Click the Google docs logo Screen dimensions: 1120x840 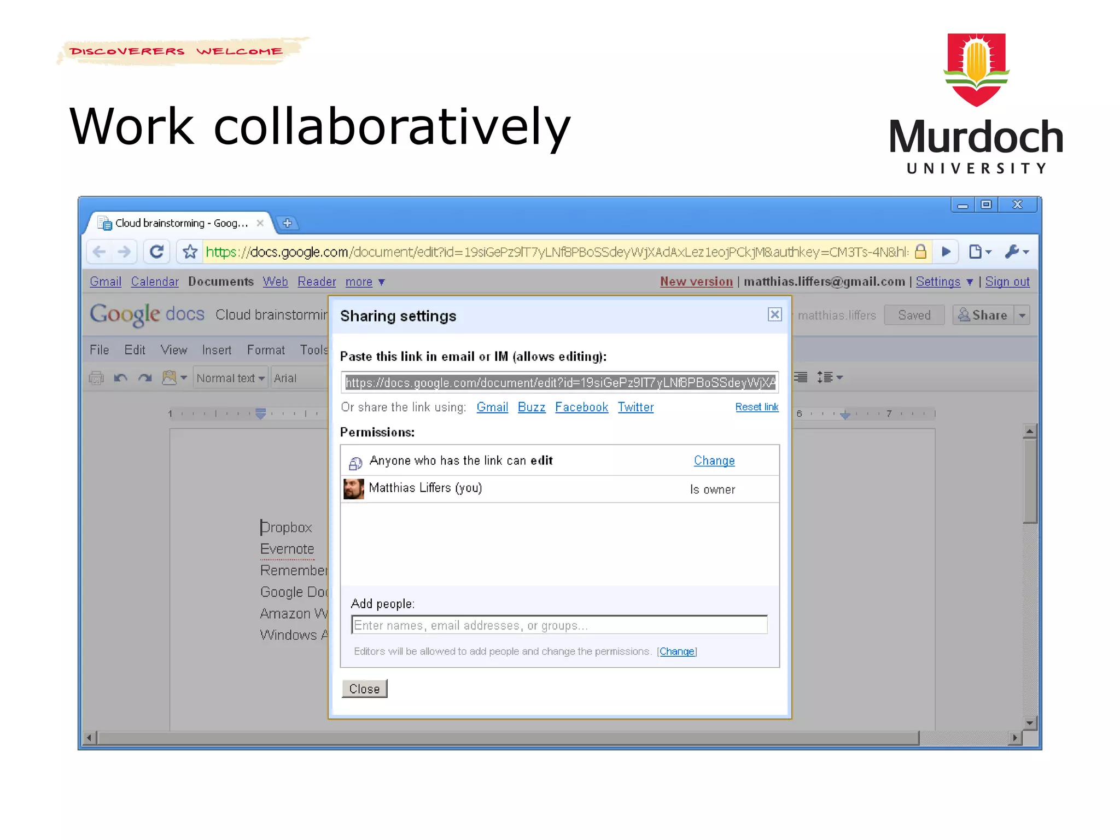[x=147, y=314]
